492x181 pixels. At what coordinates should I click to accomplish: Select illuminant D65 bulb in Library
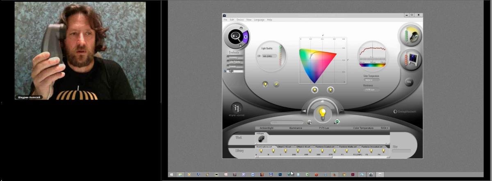click(322, 151)
